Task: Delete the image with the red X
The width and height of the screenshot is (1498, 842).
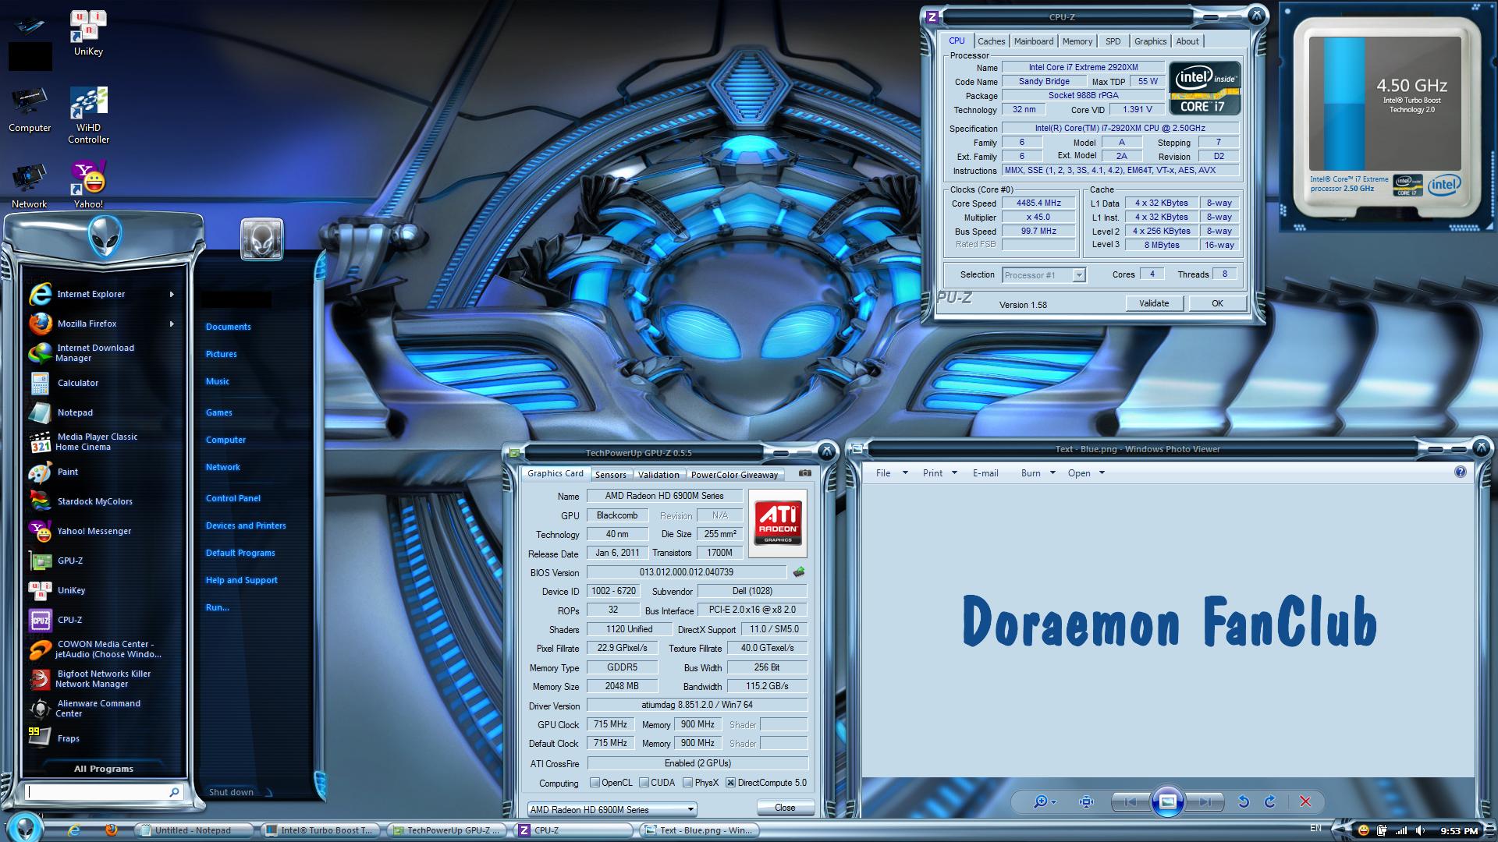Action: 1305,801
